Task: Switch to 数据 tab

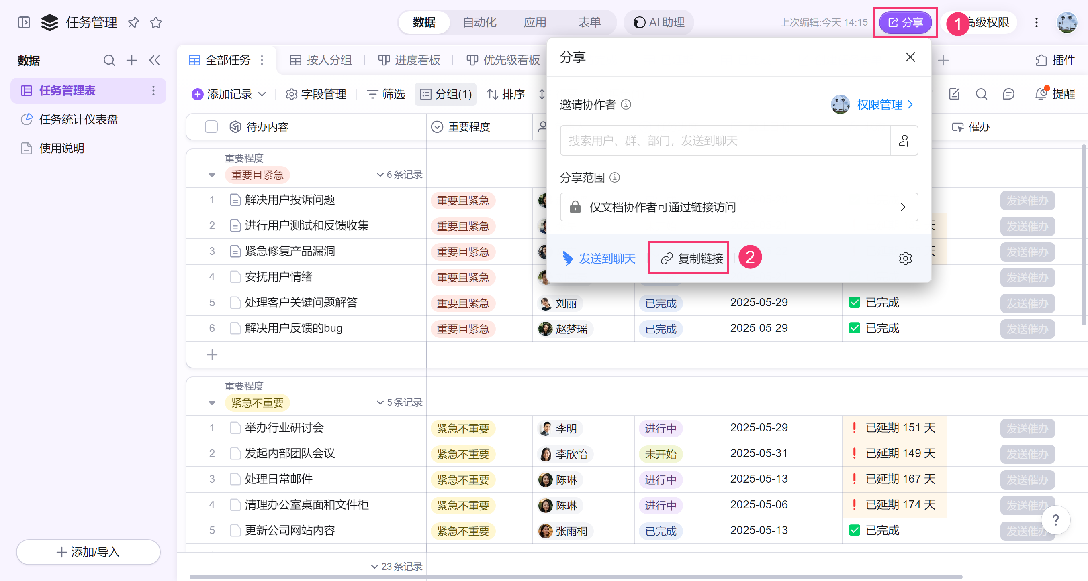Action: pyautogui.click(x=423, y=22)
